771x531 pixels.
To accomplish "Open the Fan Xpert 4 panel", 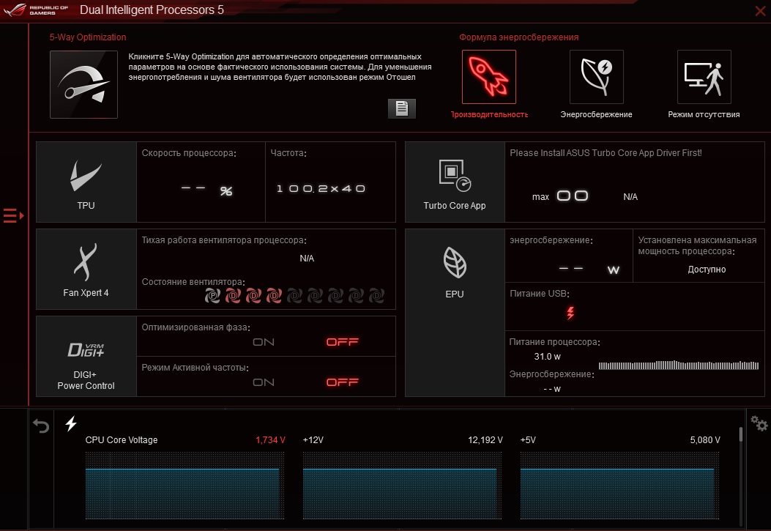I will click(86, 269).
